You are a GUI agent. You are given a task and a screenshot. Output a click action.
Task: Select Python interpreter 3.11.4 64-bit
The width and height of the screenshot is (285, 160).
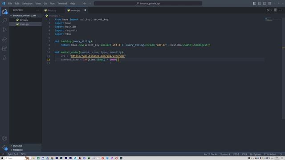pyautogui.click(x=270, y=154)
